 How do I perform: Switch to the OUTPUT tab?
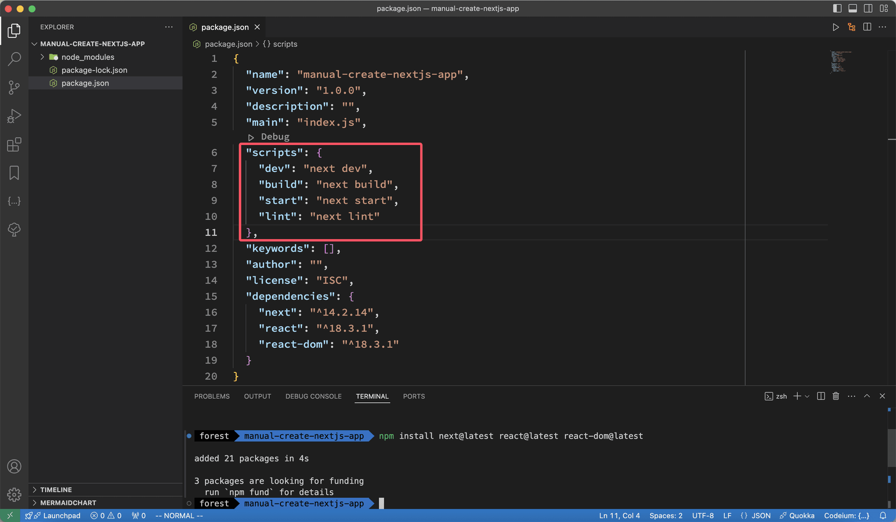click(x=257, y=396)
